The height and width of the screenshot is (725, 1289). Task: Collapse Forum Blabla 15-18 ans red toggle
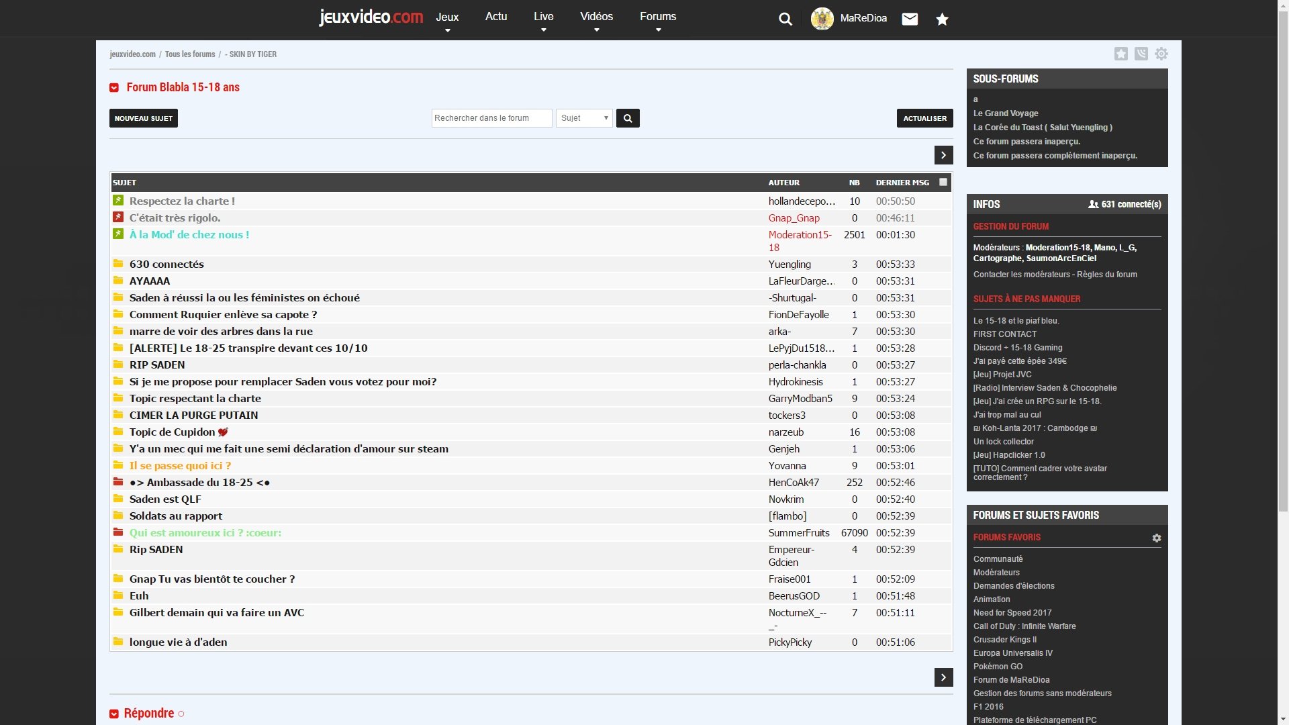114,88
